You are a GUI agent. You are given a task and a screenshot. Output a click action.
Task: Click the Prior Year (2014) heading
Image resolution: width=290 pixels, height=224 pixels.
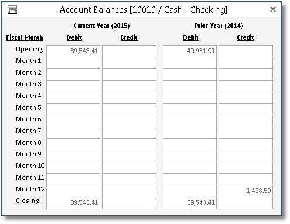point(219,26)
